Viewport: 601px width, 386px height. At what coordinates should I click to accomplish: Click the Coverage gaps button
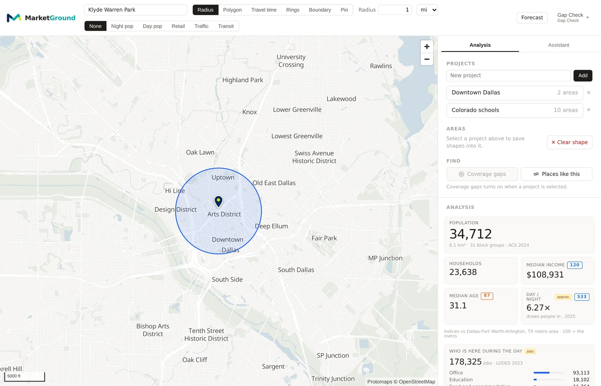pyautogui.click(x=482, y=174)
